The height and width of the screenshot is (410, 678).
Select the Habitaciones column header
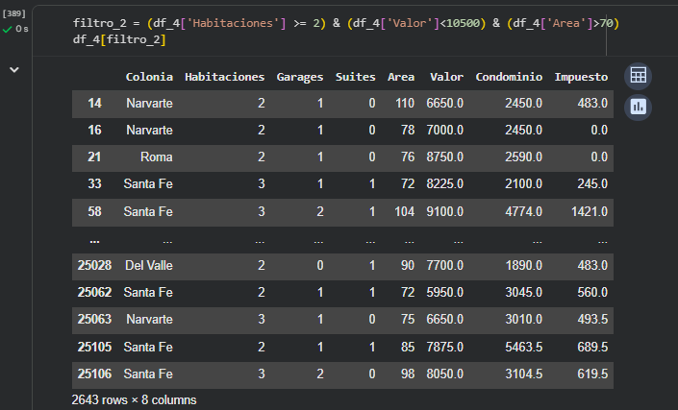click(224, 76)
